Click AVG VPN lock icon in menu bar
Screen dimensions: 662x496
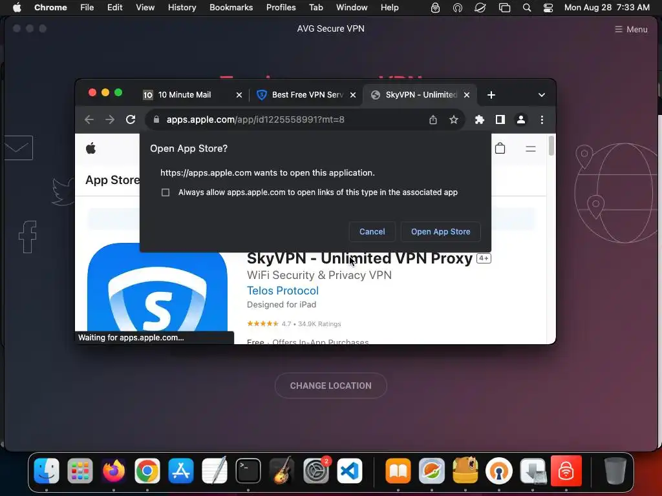435,8
